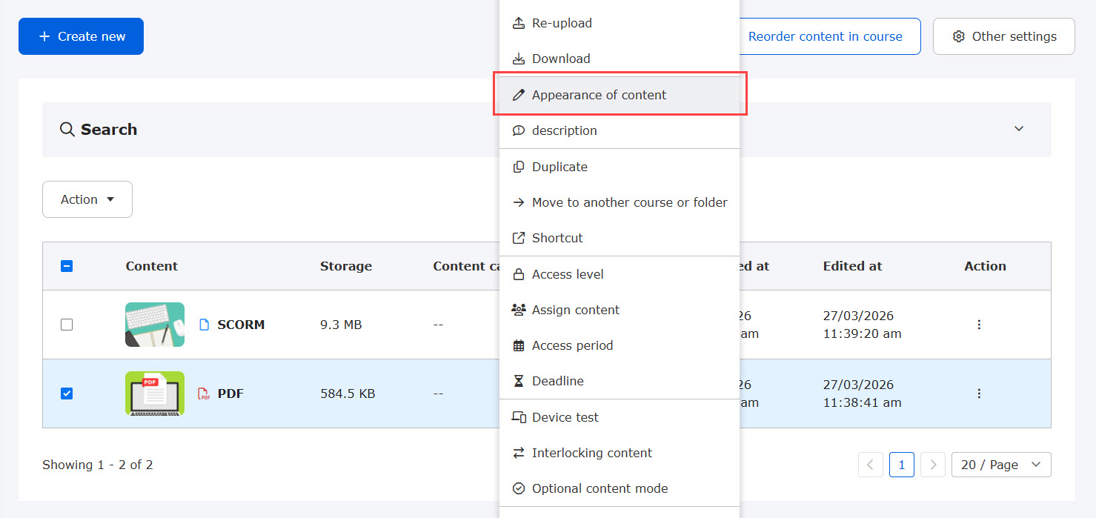This screenshot has height=518, width=1096.
Task: Choose Appearance of content menu item
Action: tap(599, 95)
